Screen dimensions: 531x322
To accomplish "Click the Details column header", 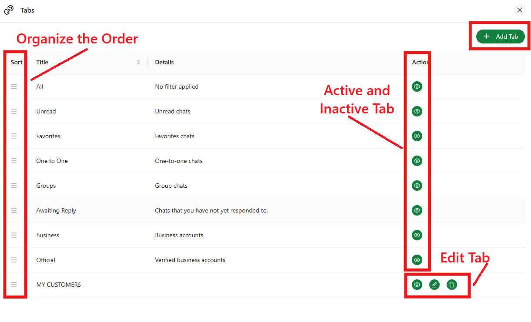I will coord(164,62).
